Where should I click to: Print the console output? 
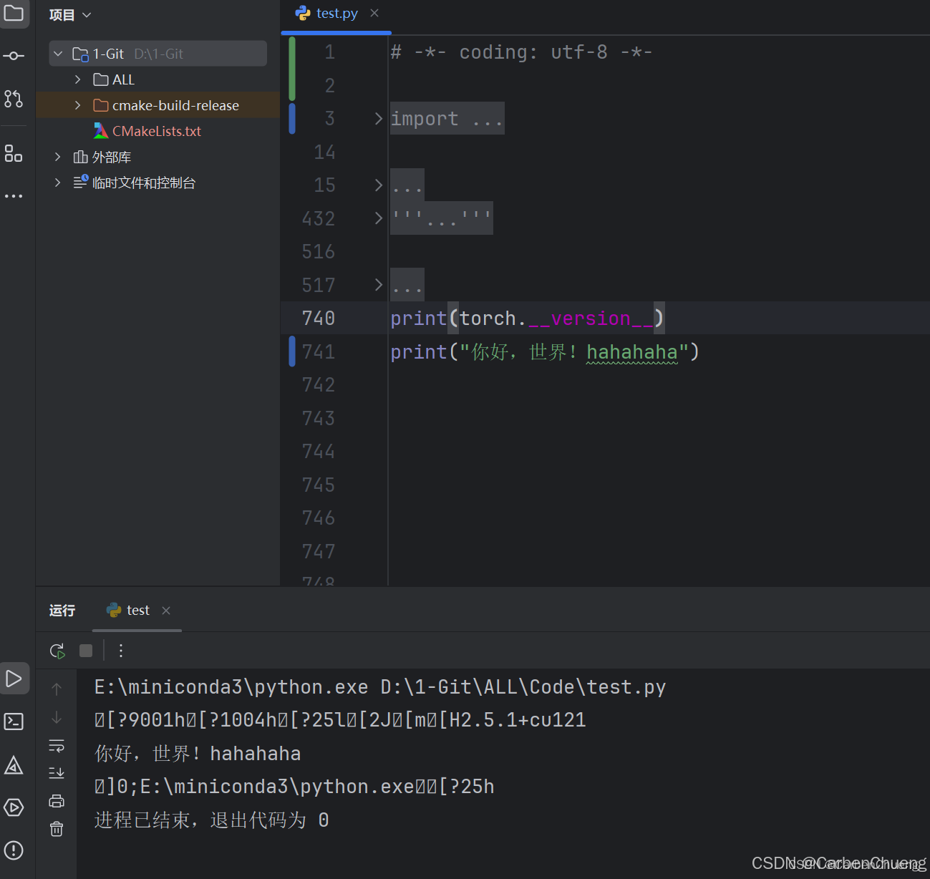click(57, 801)
